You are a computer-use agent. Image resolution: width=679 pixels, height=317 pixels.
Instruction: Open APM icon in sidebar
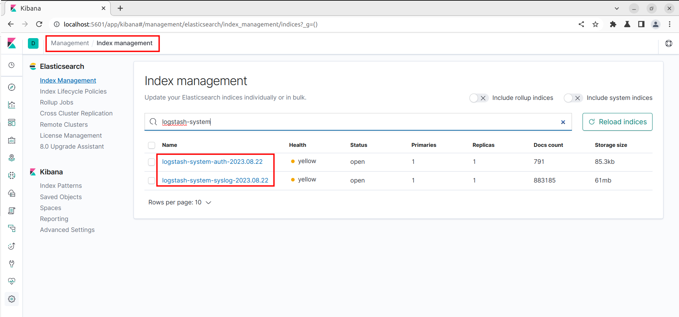coord(12,228)
